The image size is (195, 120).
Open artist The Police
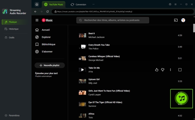click(x=93, y=49)
